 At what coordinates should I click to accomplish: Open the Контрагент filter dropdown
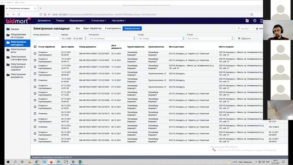[112, 38]
